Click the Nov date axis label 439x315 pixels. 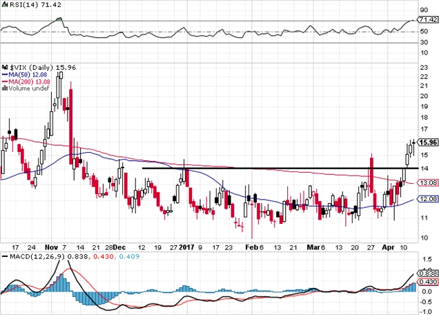(51, 247)
